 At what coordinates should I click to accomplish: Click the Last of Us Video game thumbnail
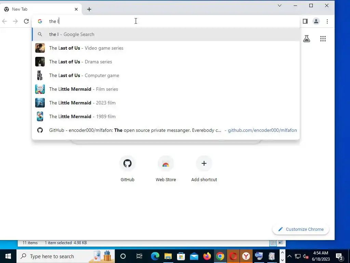click(40, 48)
